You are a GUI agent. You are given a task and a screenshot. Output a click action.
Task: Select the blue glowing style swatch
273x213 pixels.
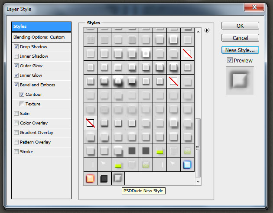(x=187, y=165)
